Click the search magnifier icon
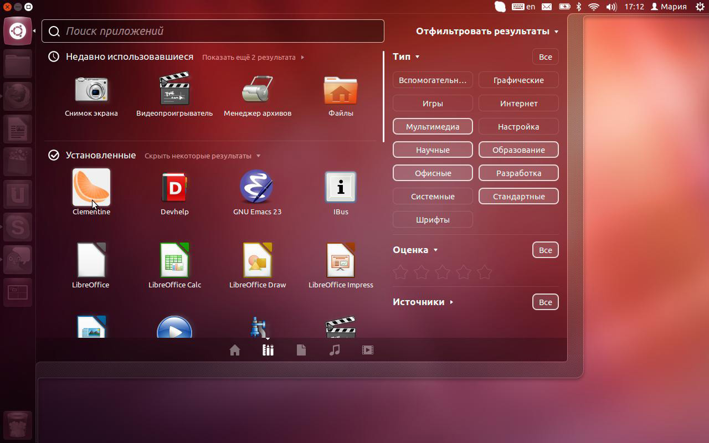This screenshot has height=443, width=709. (x=54, y=32)
